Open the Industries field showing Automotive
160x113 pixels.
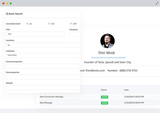[x=43, y=55]
